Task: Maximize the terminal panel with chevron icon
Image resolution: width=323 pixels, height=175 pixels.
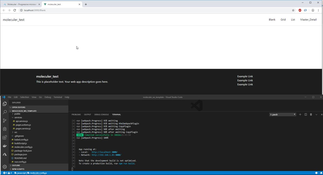Action: coord(316,115)
